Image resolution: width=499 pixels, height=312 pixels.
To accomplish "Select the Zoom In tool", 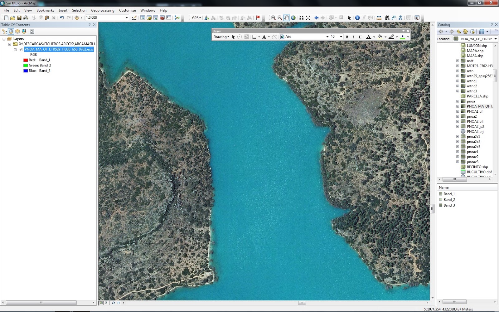I will [273, 17].
